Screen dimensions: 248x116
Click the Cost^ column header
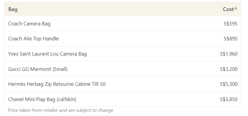coord(230,9)
